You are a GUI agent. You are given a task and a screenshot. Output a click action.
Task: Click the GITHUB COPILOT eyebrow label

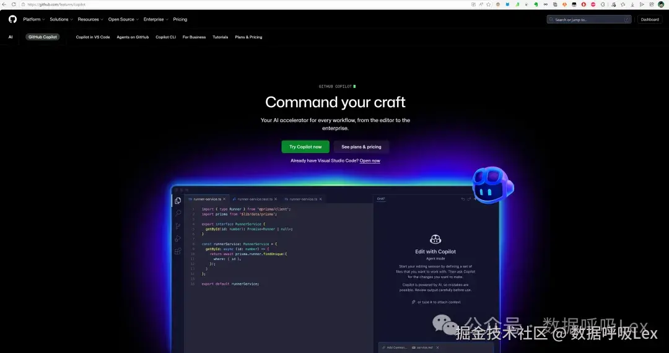335,87
